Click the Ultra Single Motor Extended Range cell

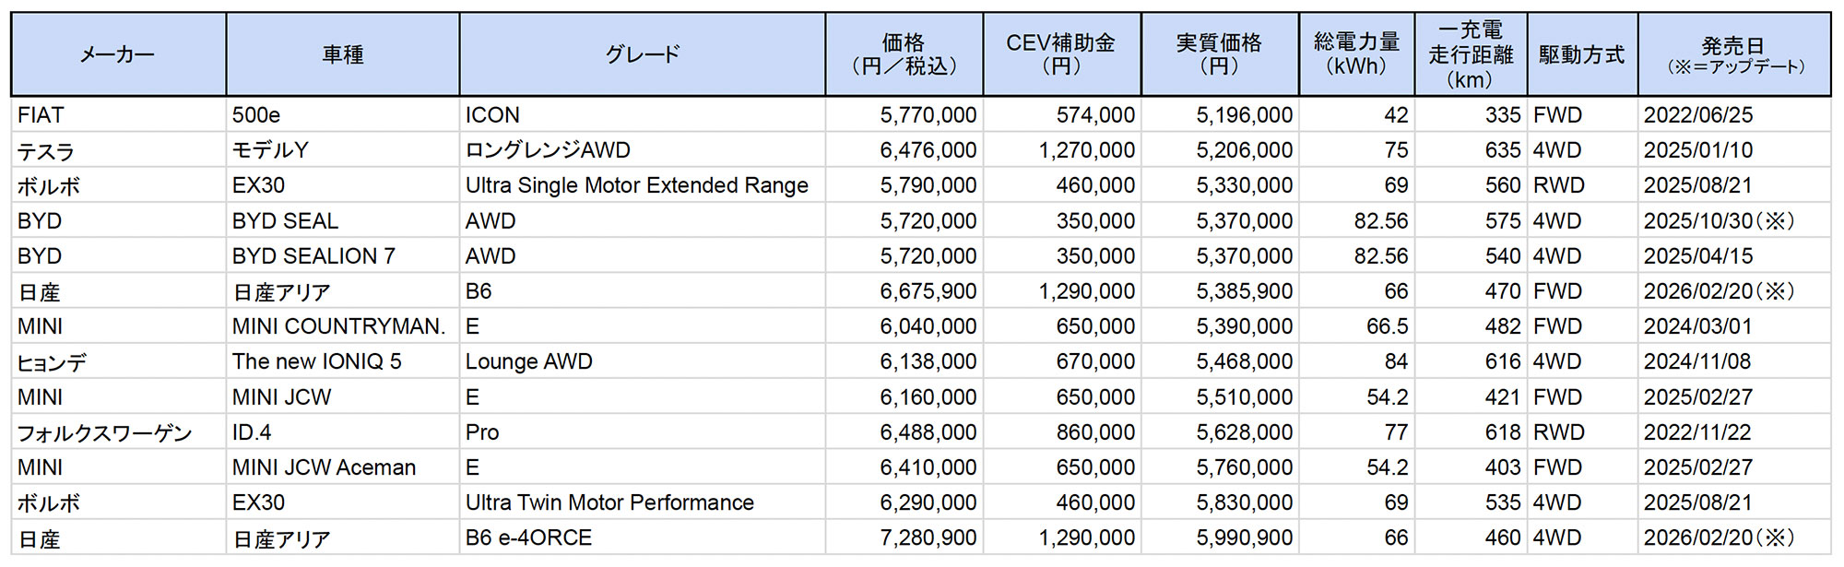pos(636,185)
